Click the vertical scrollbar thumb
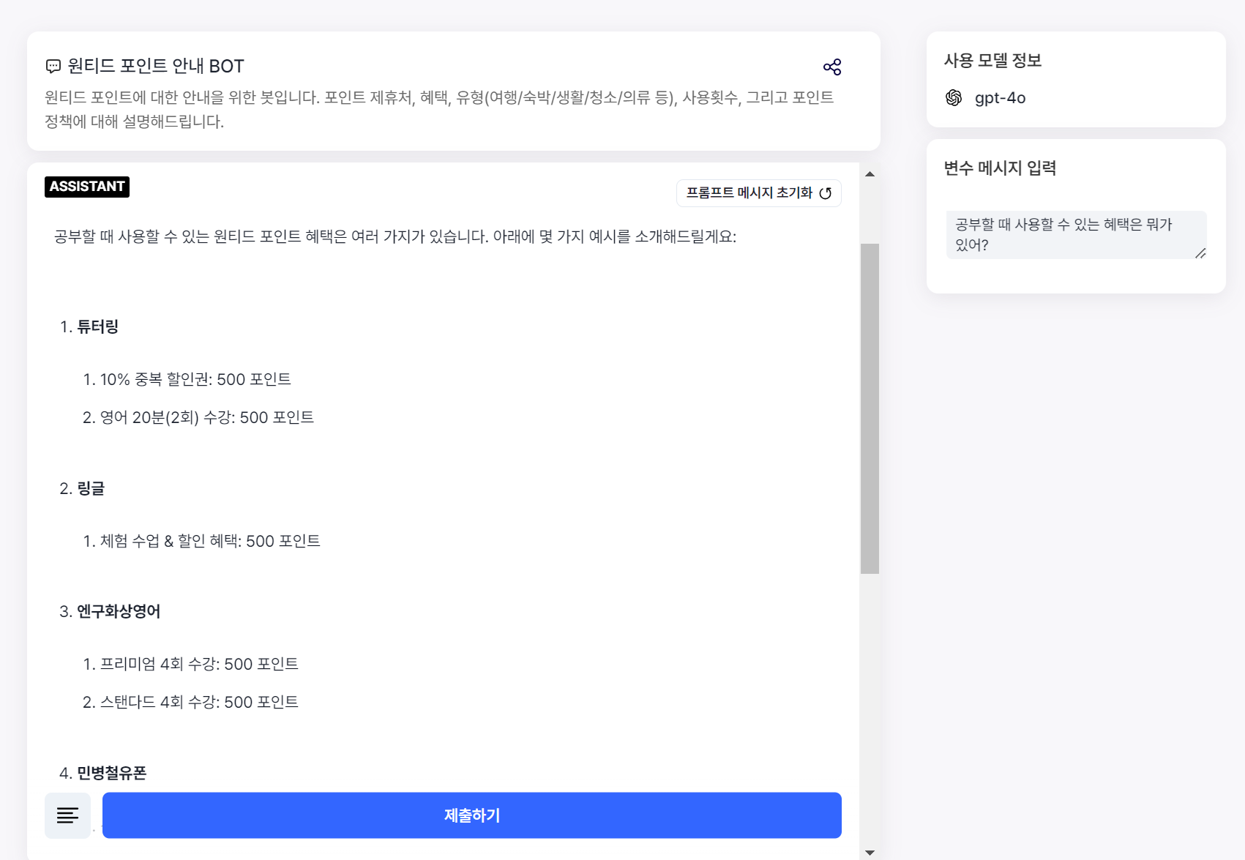This screenshot has width=1245, height=860. point(870,408)
